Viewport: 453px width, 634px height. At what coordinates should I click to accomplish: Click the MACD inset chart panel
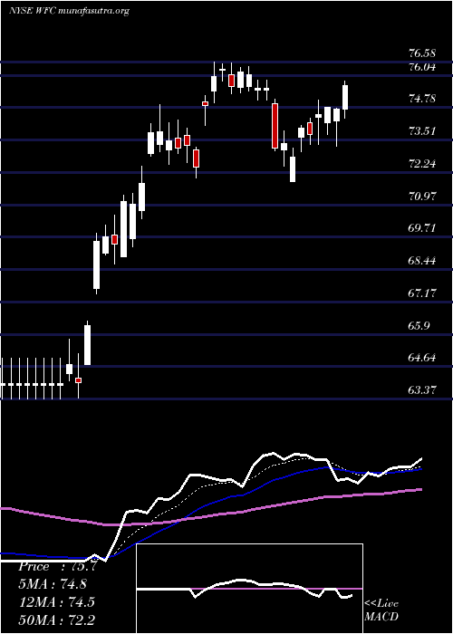249,589
